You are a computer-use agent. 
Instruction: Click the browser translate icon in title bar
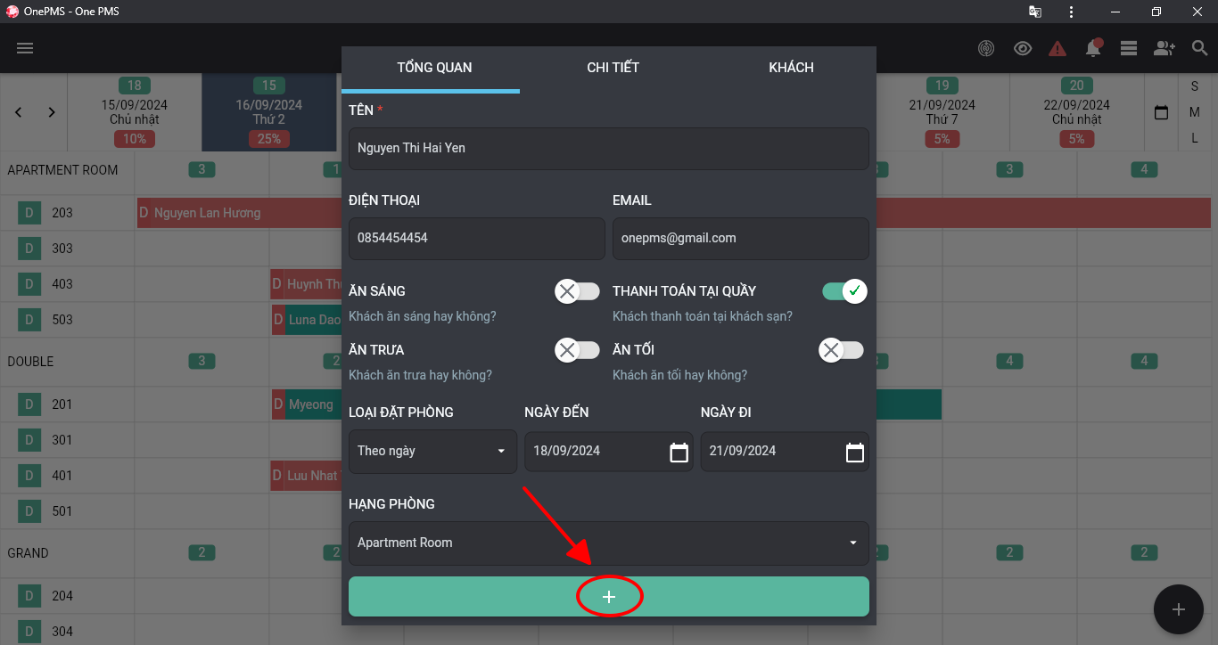tap(1034, 12)
